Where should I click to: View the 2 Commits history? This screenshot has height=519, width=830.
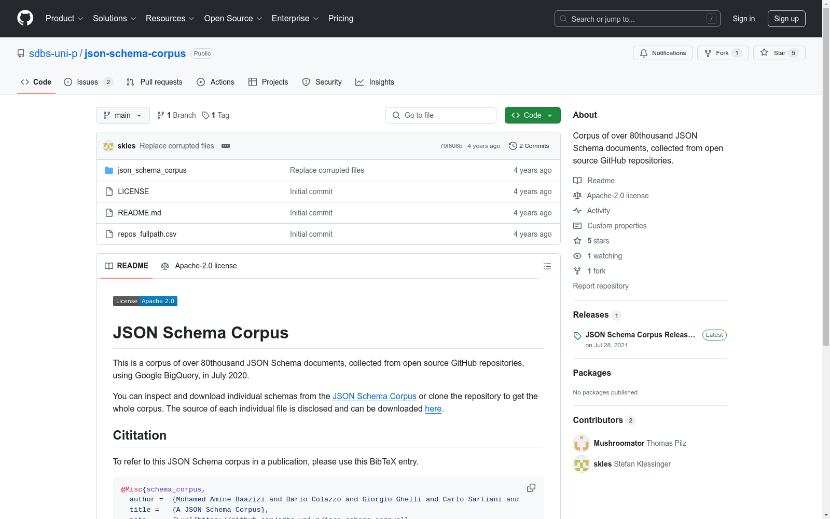tap(529, 146)
